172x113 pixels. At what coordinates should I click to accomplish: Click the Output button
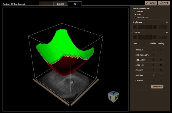[151, 3]
